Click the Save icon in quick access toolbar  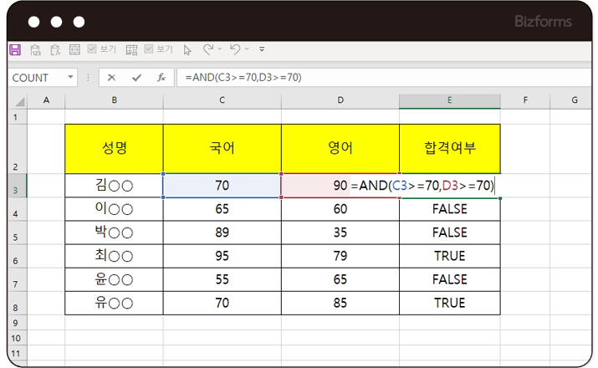click(15, 50)
